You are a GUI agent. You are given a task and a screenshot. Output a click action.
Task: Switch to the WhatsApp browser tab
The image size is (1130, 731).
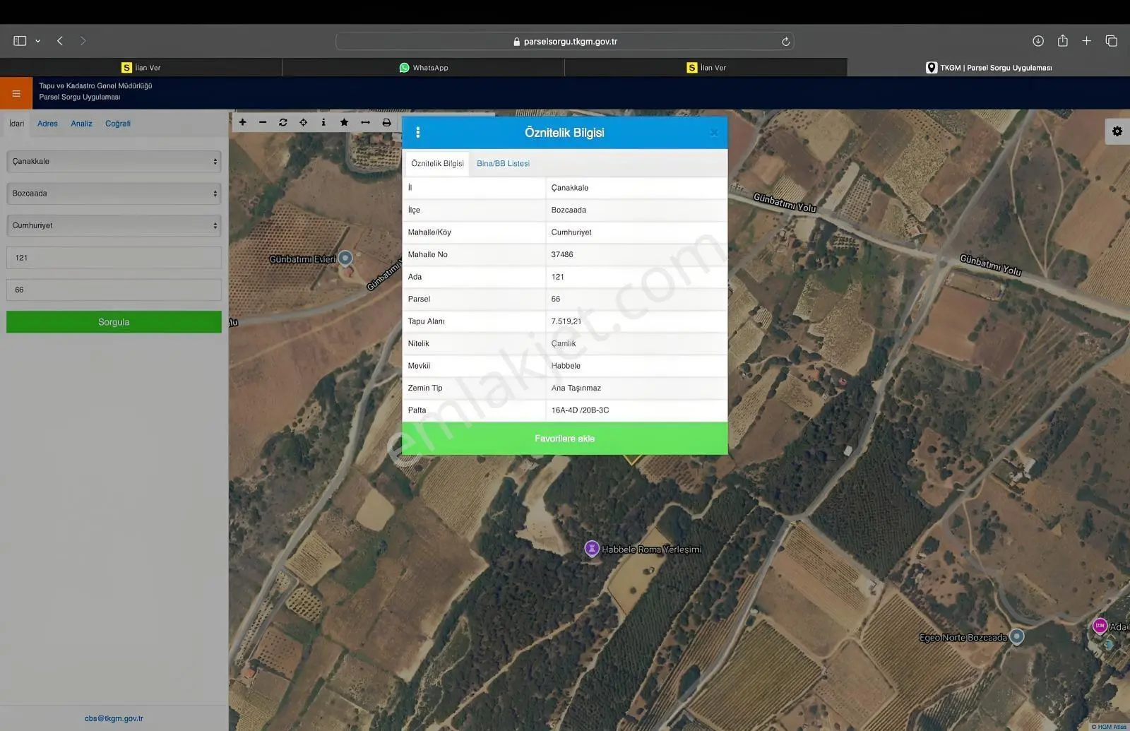(423, 68)
